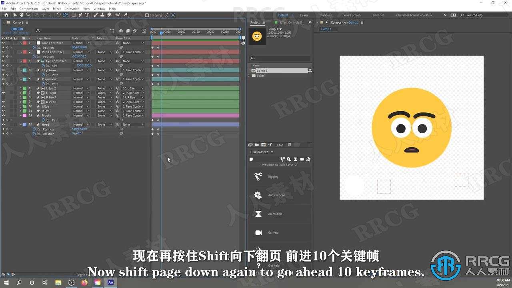Select the Type text tool
The height and width of the screenshot is (288, 512).
[x=87, y=15]
